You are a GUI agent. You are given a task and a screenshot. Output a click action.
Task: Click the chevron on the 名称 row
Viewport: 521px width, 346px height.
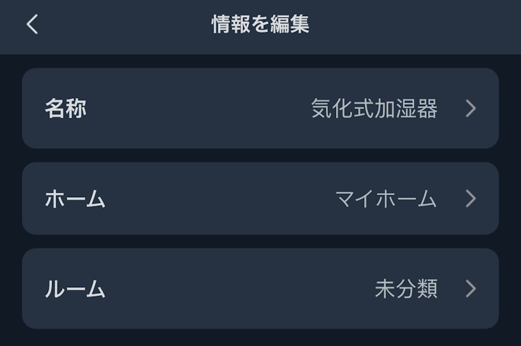point(471,108)
